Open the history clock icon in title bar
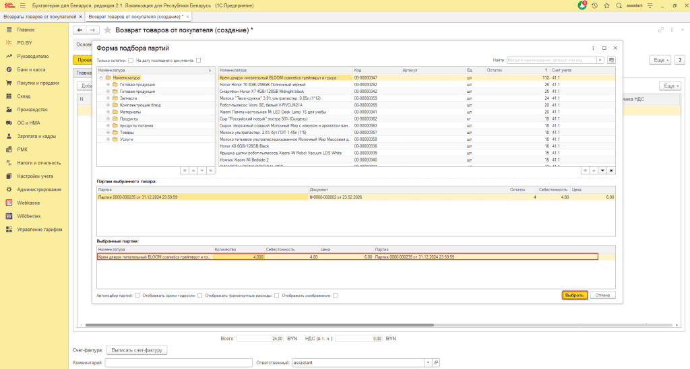 click(594, 5)
